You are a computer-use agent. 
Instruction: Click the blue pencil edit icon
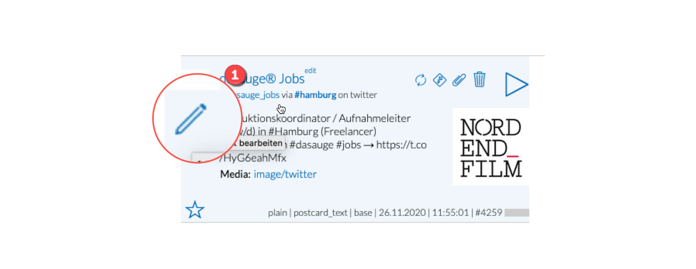point(191,119)
